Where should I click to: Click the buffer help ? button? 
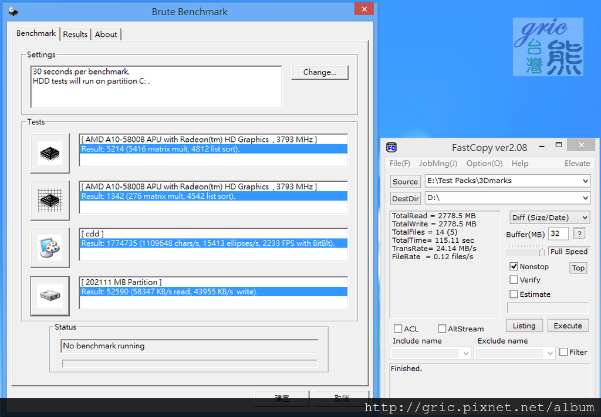(x=579, y=233)
